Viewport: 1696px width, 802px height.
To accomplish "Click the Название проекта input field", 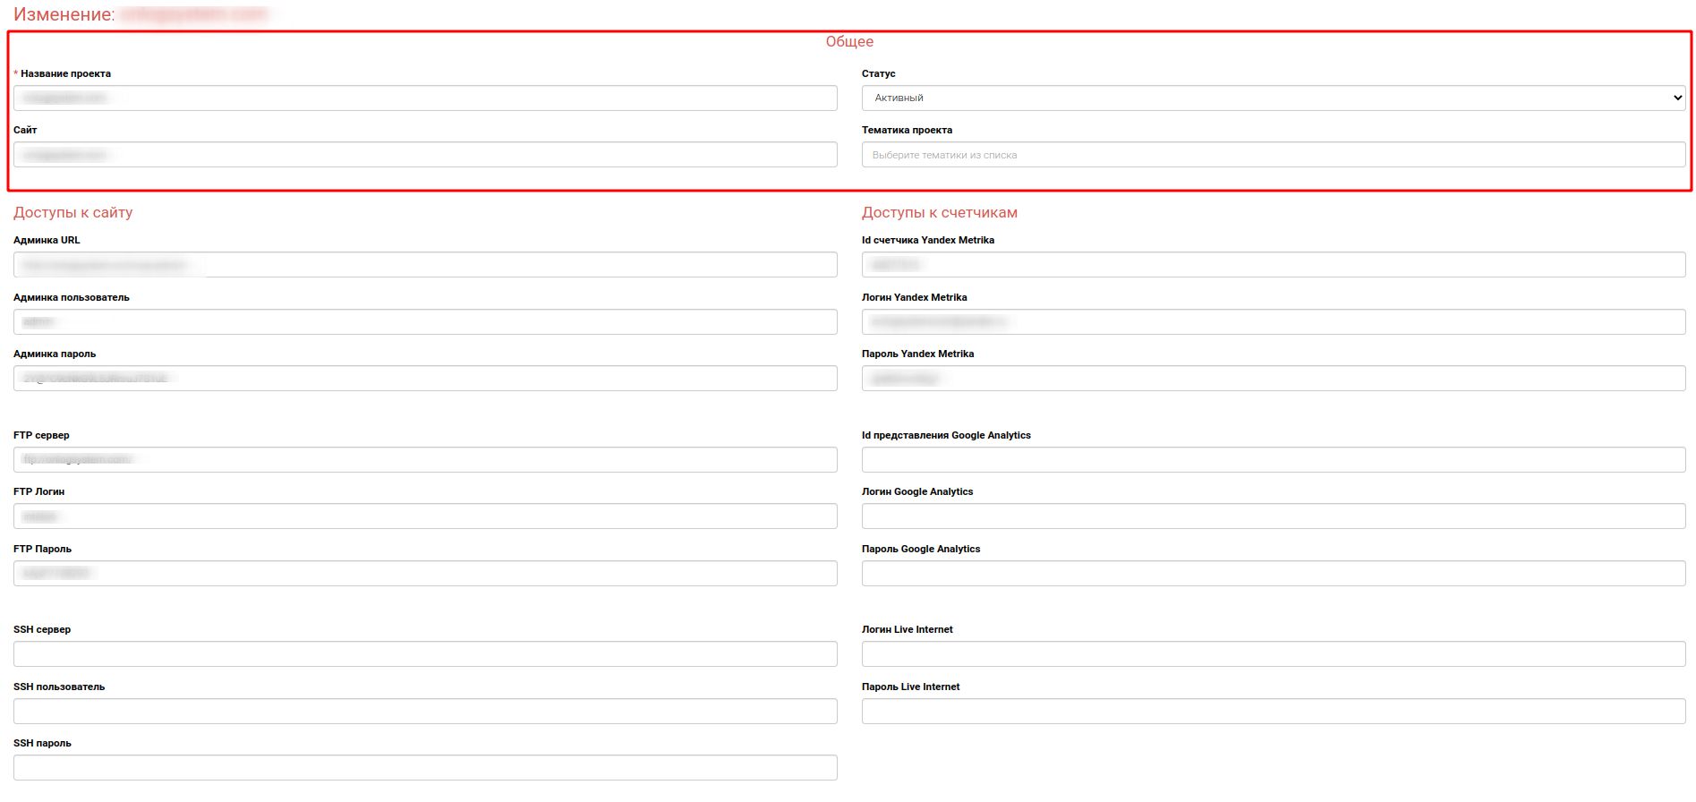I will 425,98.
